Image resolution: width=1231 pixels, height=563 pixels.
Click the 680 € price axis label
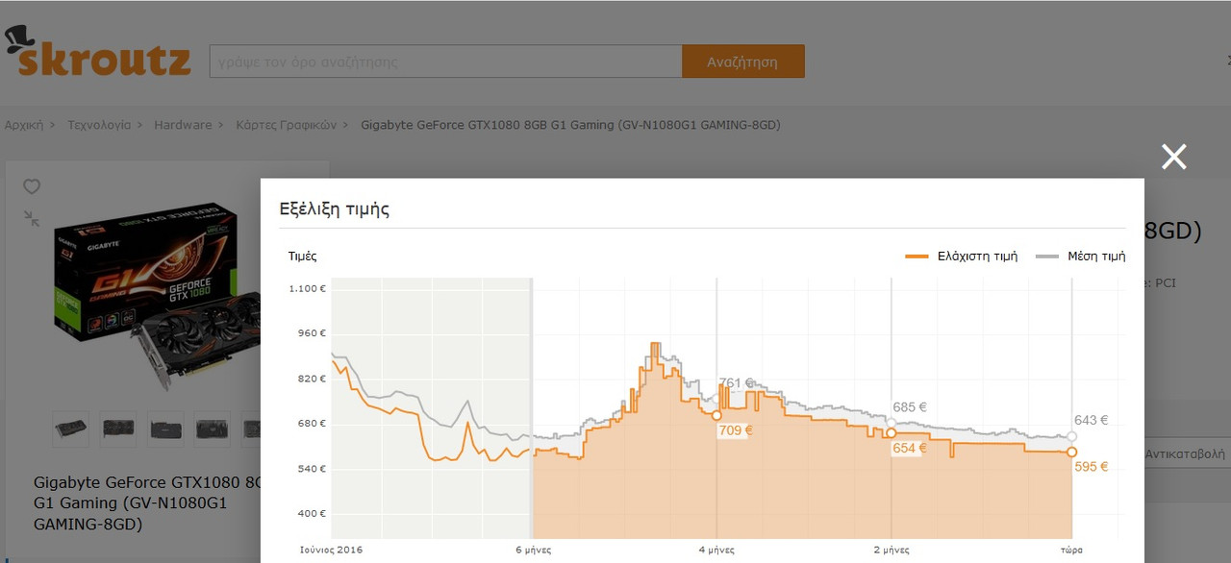pyautogui.click(x=311, y=424)
